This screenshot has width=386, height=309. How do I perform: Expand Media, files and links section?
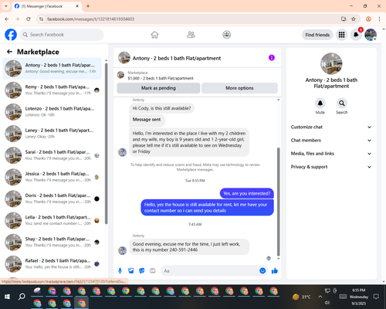coord(331,154)
